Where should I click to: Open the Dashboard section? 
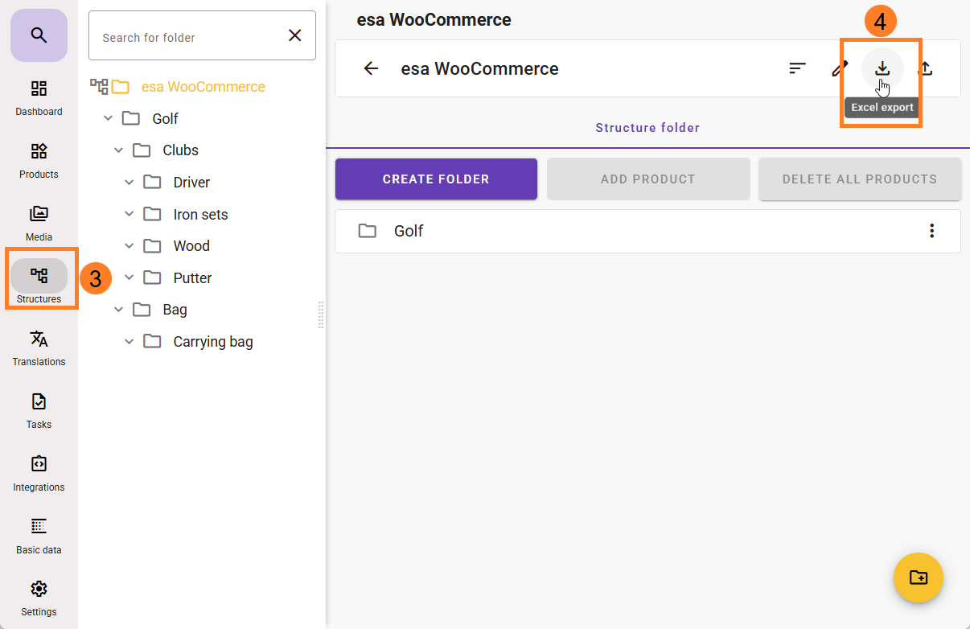(39, 98)
